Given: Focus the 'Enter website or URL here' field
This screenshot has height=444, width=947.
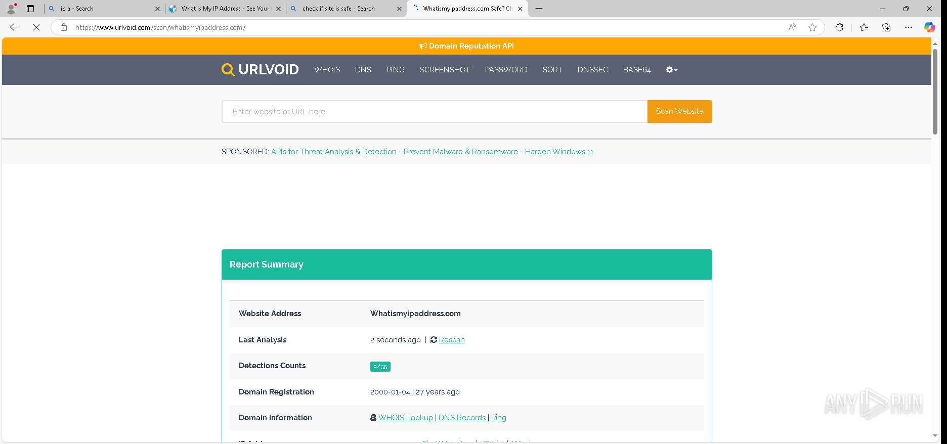Looking at the screenshot, I should [x=435, y=111].
